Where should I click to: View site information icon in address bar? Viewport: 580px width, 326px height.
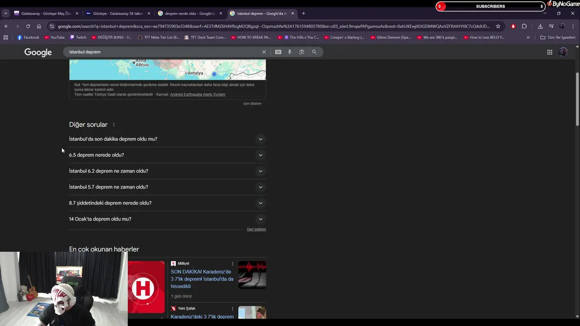(52, 26)
